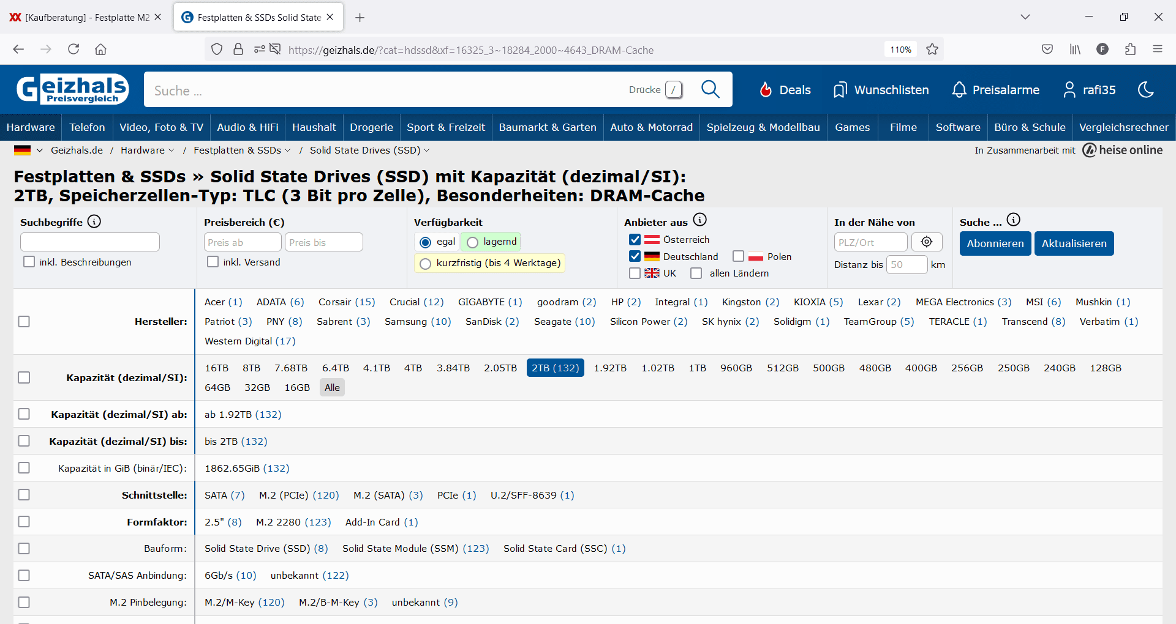The height and width of the screenshot is (624, 1176).
Task: Open Preisalarme bell in header
Action: [996, 90]
